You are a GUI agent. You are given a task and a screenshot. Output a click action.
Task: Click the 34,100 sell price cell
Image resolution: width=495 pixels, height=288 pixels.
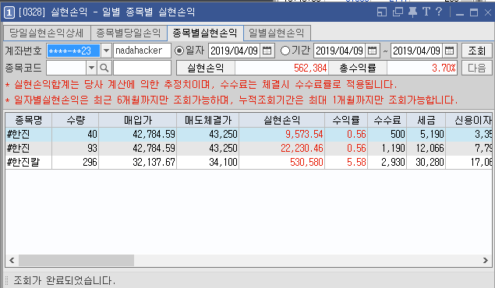coord(208,162)
